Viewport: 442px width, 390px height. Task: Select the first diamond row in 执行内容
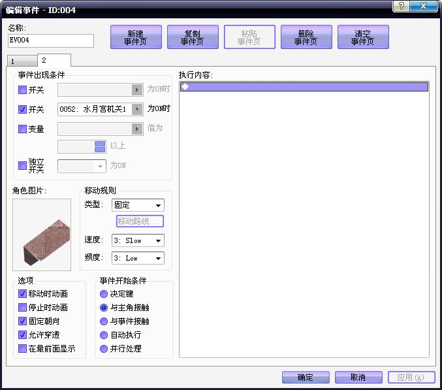pos(304,87)
